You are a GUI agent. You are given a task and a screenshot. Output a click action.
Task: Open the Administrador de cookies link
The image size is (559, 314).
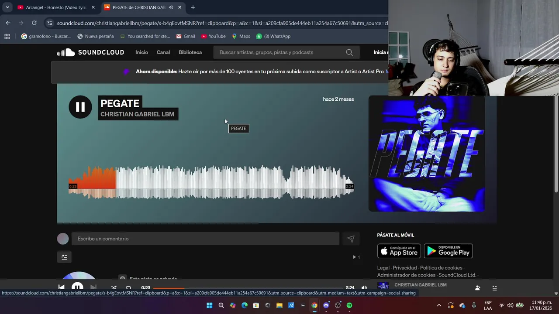click(406, 275)
